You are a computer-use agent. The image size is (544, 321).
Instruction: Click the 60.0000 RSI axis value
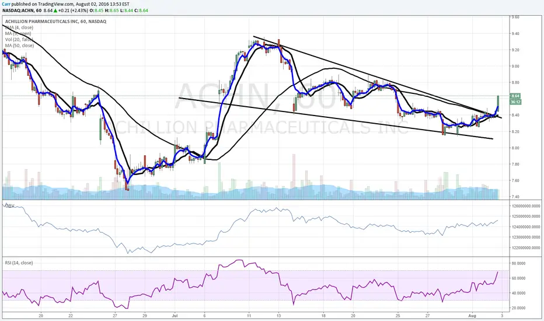518,278
